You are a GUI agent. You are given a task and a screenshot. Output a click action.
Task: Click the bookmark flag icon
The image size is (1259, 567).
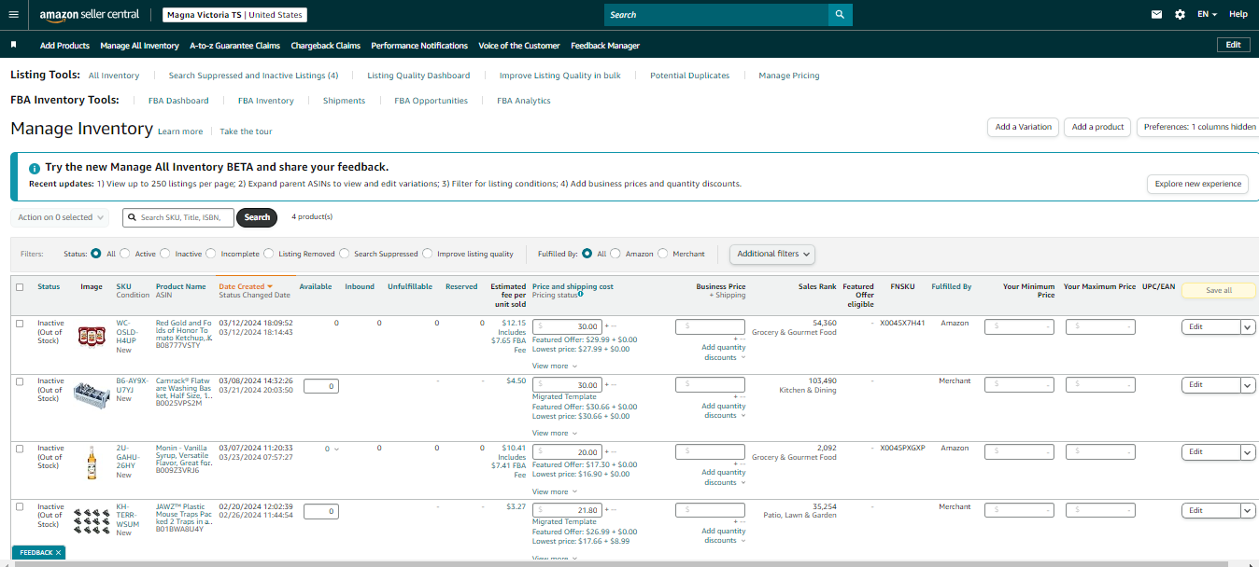[13, 45]
